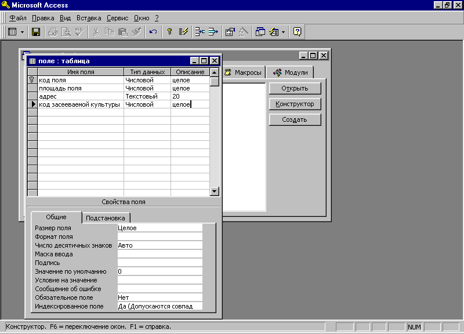Click the Build wand icon
This screenshot has width=464, height=334.
coord(243,32)
